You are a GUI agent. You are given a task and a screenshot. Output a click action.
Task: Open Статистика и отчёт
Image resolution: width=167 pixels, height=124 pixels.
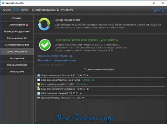coord(17,38)
